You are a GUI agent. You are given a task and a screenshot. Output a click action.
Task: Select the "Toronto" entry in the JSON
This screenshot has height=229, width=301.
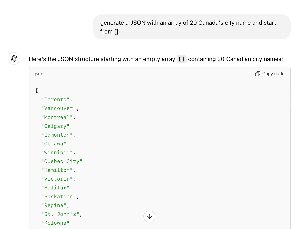point(55,99)
